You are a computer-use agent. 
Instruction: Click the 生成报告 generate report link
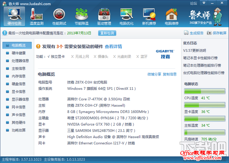point(197,33)
